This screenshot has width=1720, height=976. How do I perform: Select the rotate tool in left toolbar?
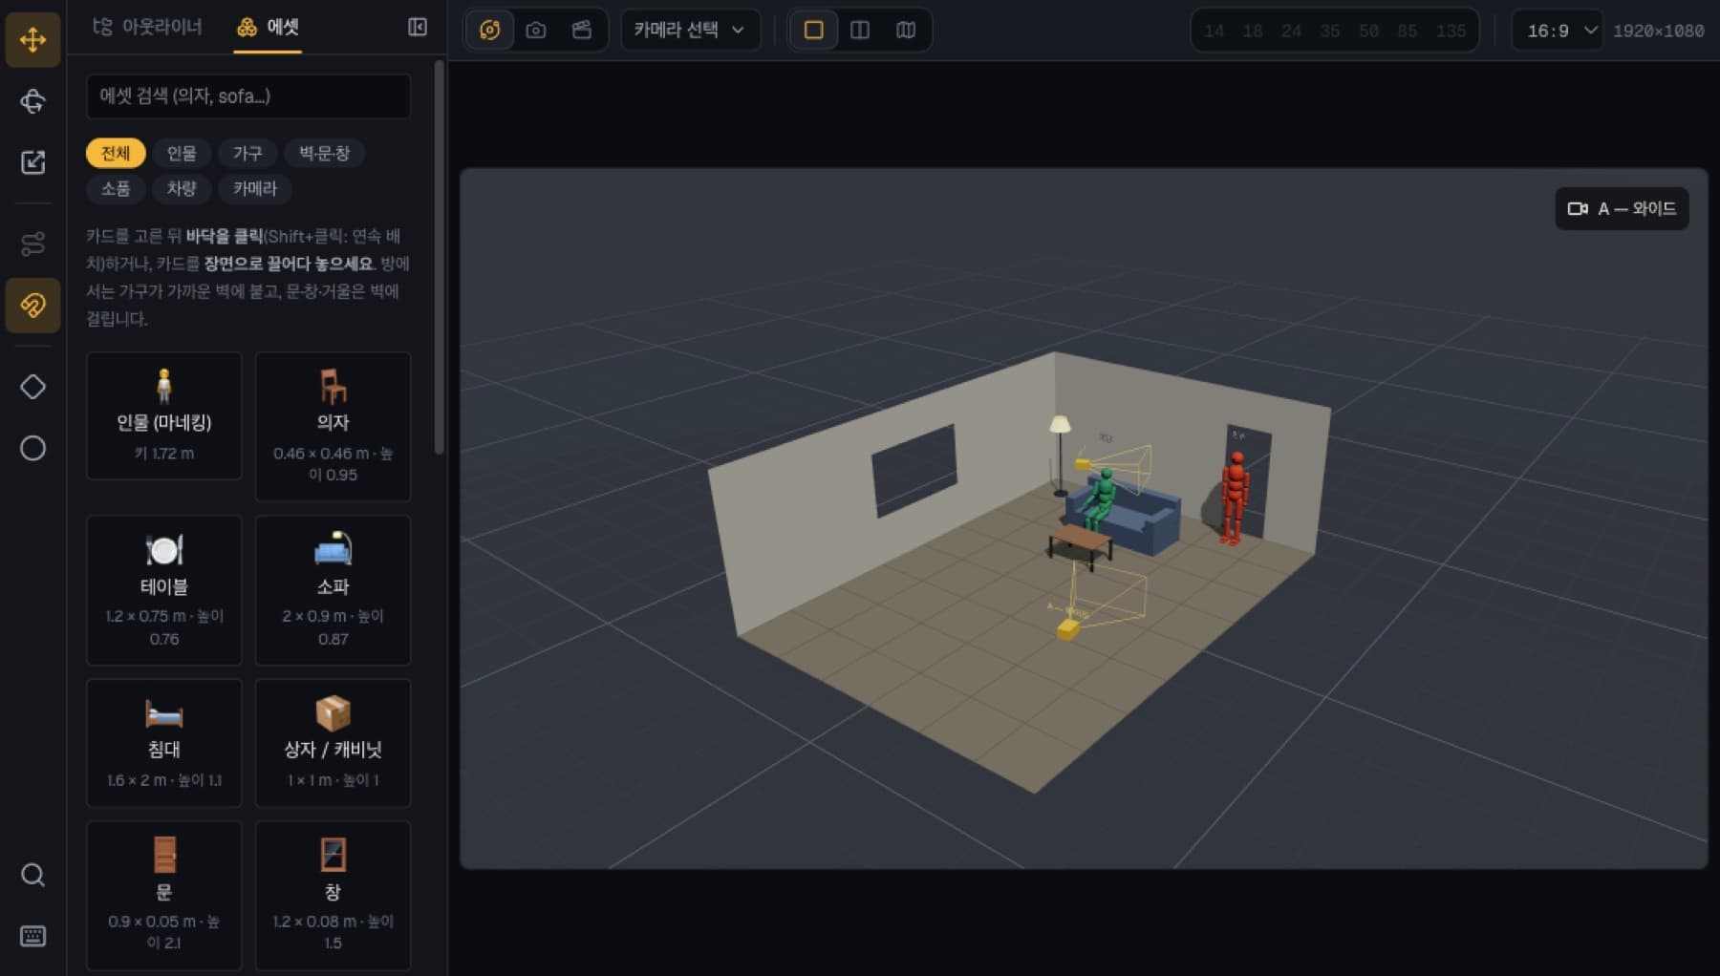pos(32,101)
